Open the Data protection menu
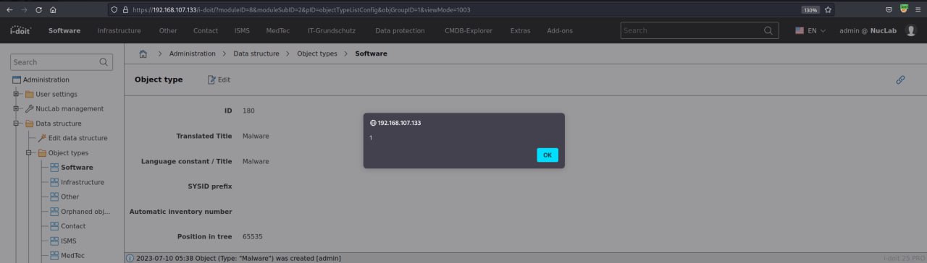 click(400, 30)
